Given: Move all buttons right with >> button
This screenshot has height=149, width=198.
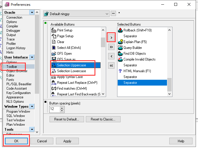Looking at the screenshot, I should click(111, 47).
